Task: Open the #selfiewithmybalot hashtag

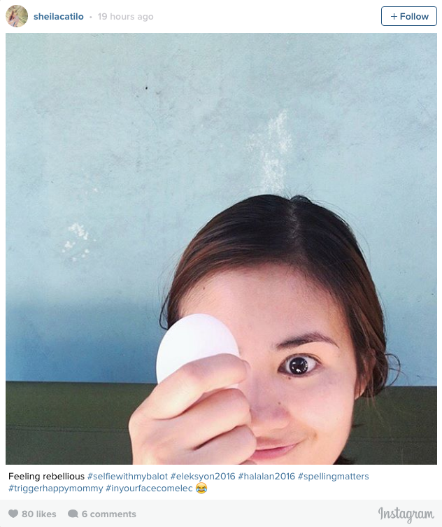Action: tap(127, 476)
